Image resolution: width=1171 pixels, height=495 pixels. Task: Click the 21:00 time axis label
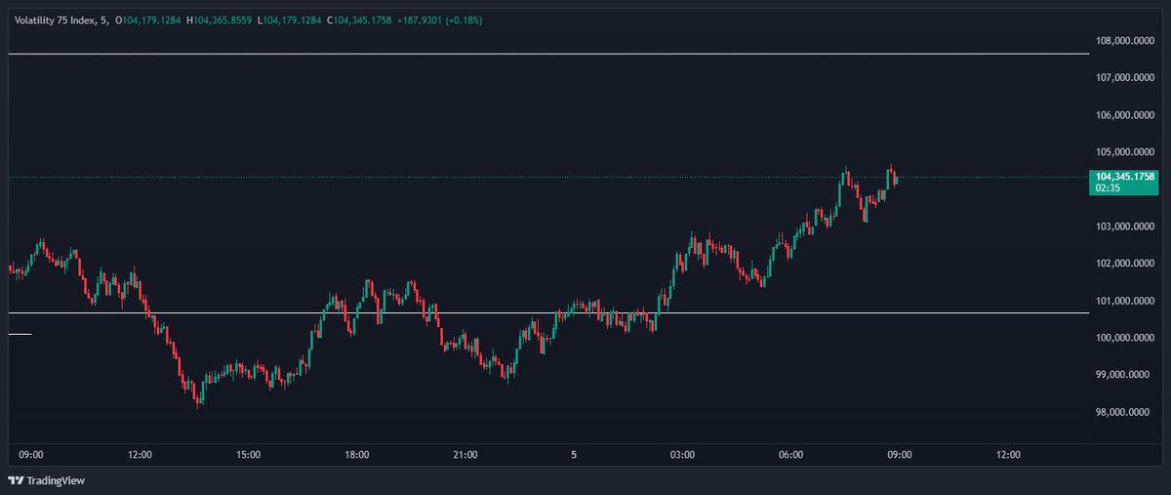(464, 455)
